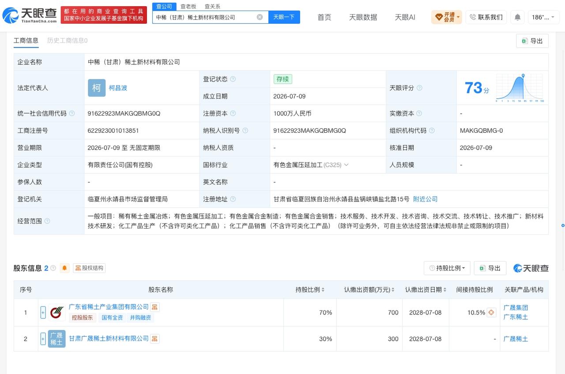565x374 pixels.
Task: Open the 持股比例 dropdown button
Action: [x=447, y=268]
